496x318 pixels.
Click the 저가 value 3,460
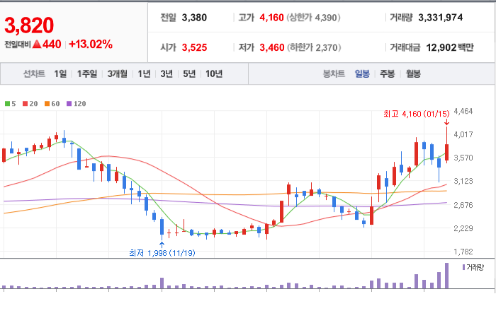271,47
